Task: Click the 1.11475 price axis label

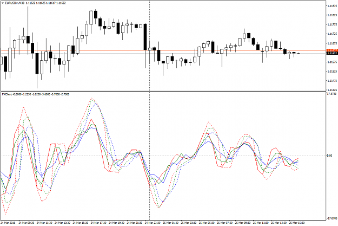Action: click(x=332, y=81)
